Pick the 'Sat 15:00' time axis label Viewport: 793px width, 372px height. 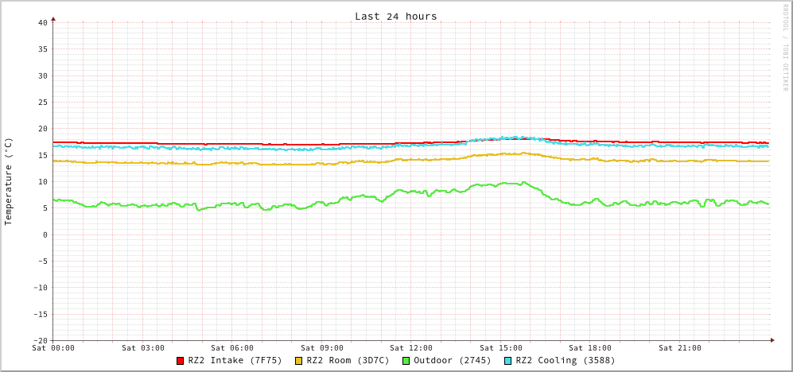pos(501,348)
